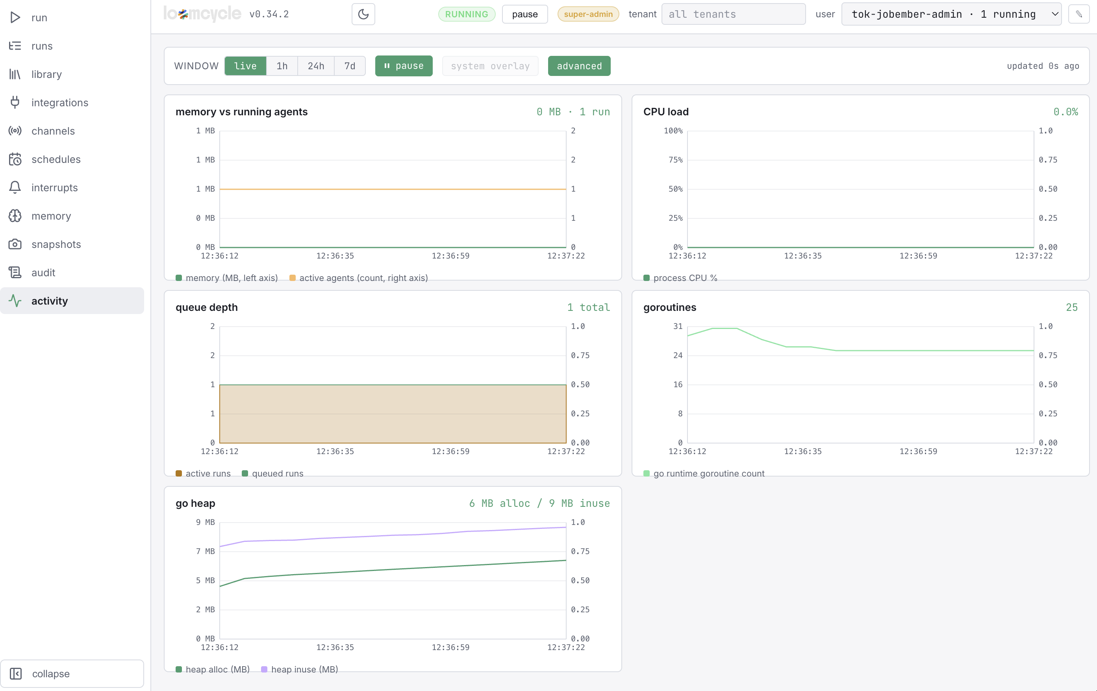Click the 'queue depth' chart title
1097x691 pixels.
coord(206,308)
